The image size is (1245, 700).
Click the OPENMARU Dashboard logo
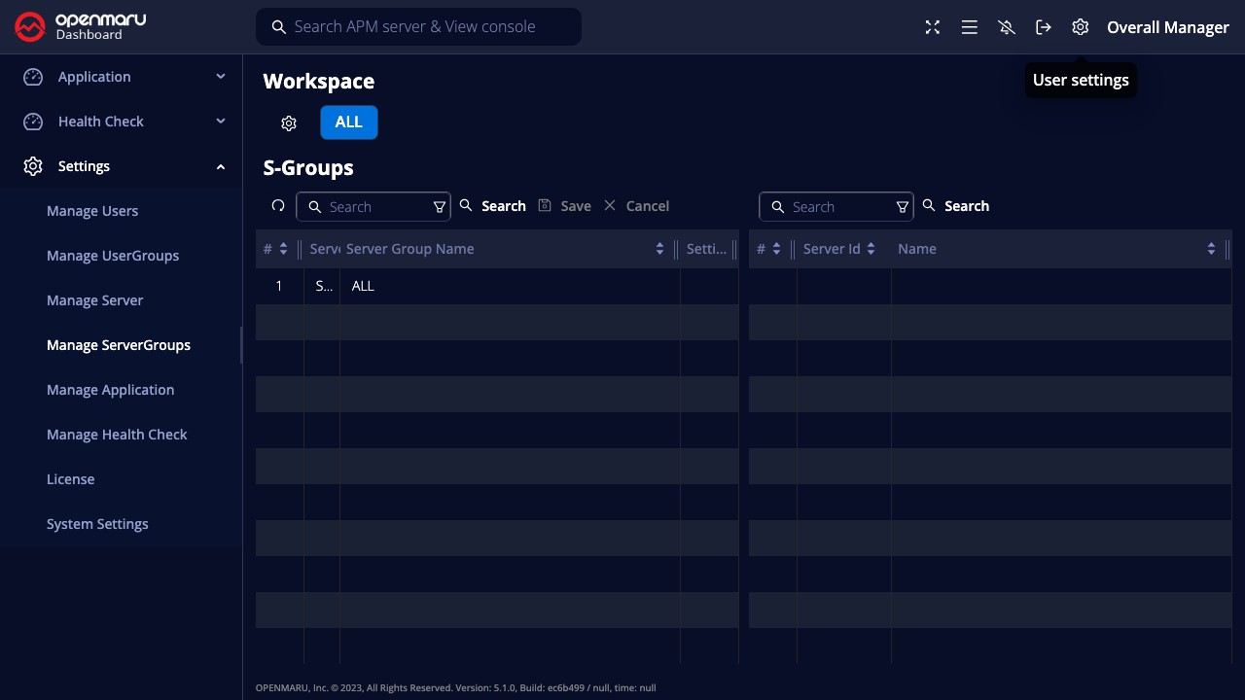click(x=81, y=26)
